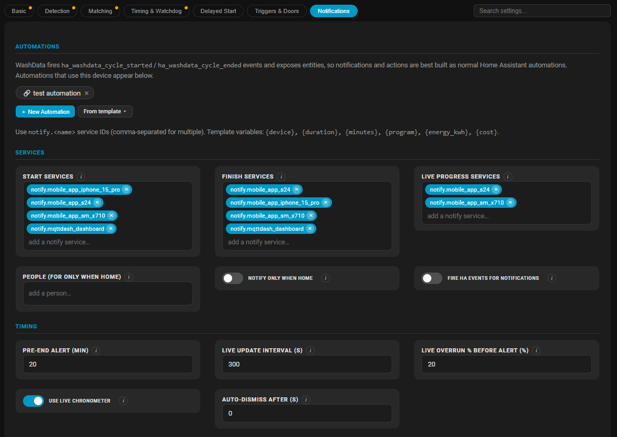Remove mobile_app_s24 chip from Start Services
This screenshot has height=437, width=617.
97,203
